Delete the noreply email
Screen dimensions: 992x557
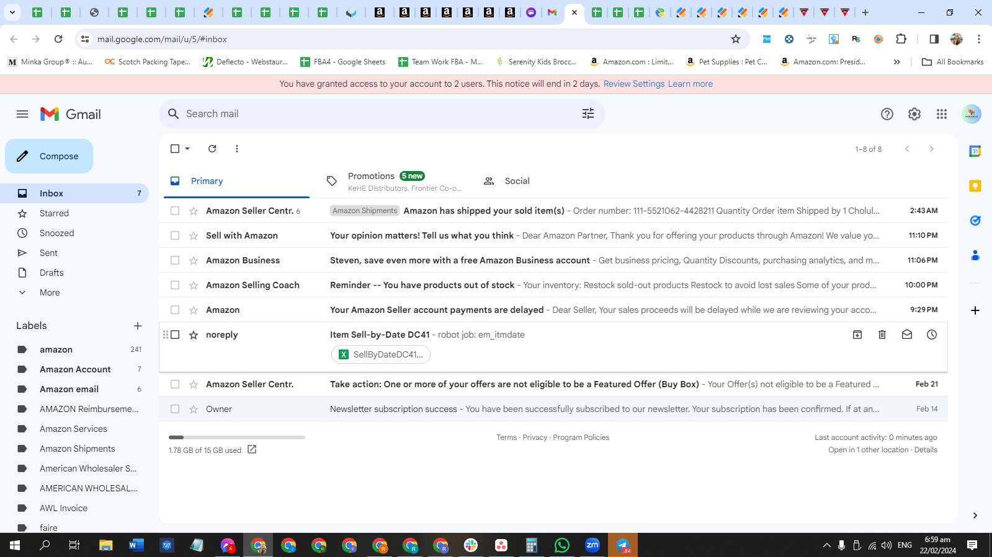pos(882,335)
